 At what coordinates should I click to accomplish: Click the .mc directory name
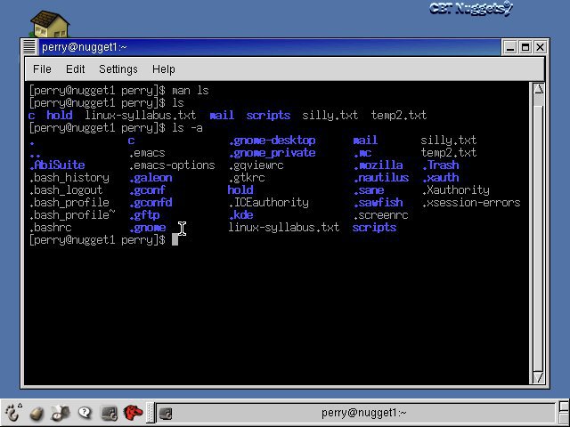pos(362,153)
